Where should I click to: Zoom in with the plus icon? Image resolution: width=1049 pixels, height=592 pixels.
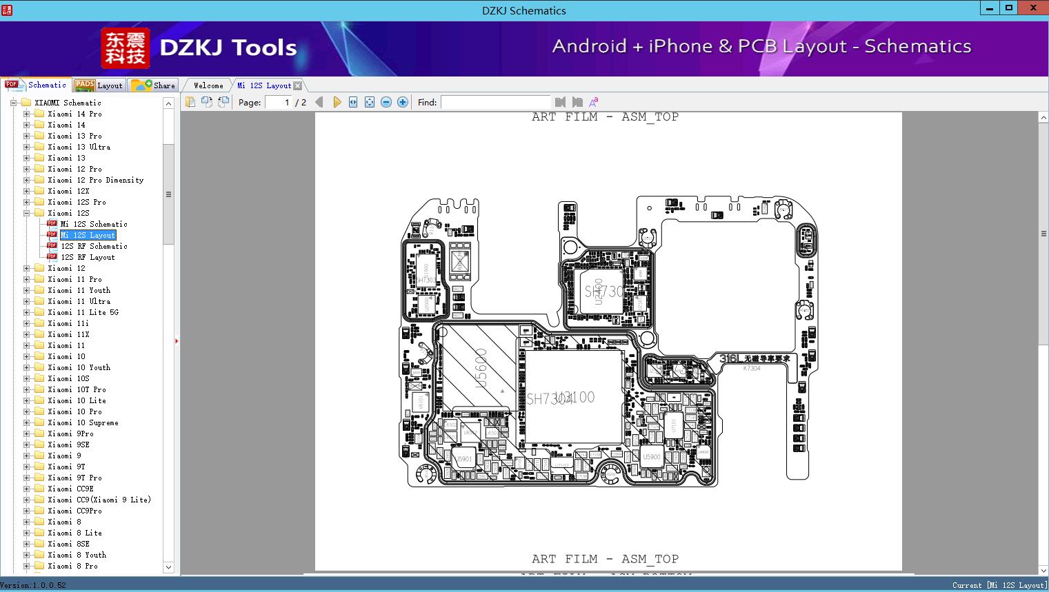coord(403,102)
